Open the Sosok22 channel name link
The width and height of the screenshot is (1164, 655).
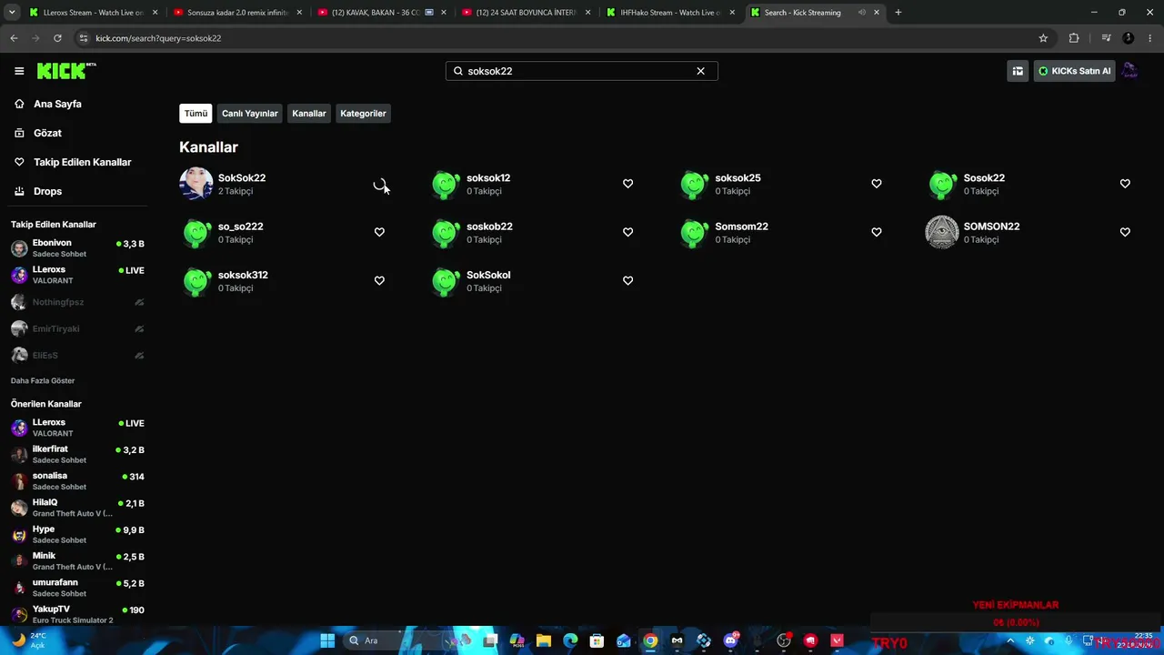point(984,178)
